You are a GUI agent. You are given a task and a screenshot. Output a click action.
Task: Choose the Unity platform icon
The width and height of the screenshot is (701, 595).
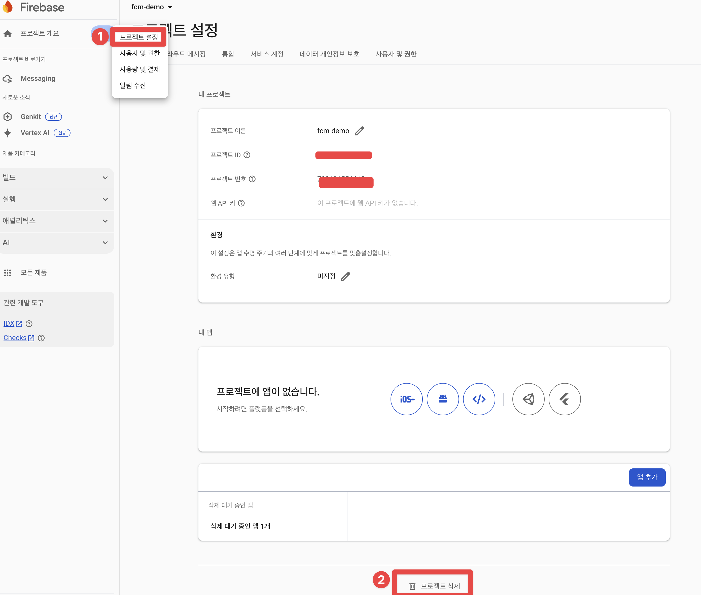click(528, 399)
